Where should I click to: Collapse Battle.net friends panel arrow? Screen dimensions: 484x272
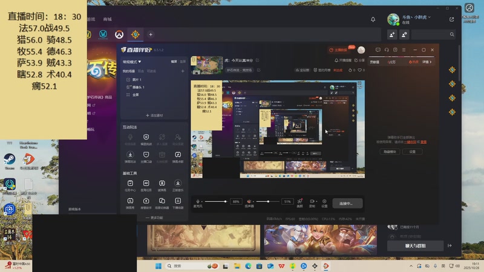450,246
